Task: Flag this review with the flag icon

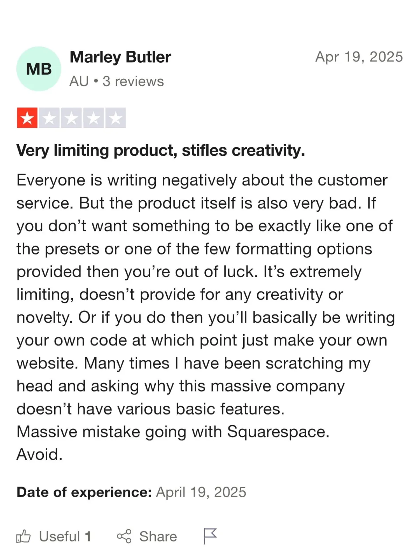Action: tap(210, 536)
